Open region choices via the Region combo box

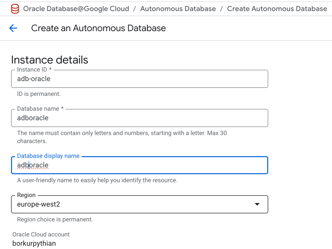[x=139, y=204]
